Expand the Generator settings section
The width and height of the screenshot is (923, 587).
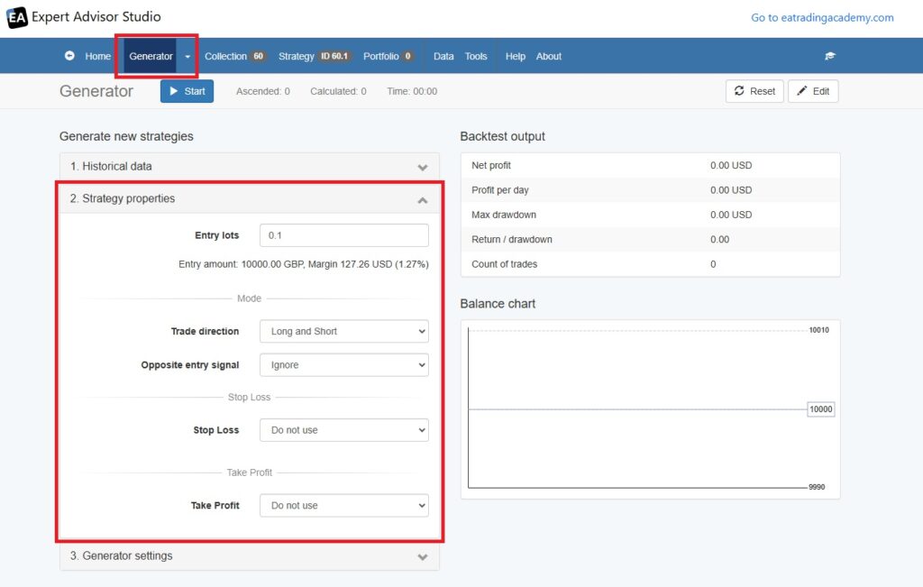249,556
